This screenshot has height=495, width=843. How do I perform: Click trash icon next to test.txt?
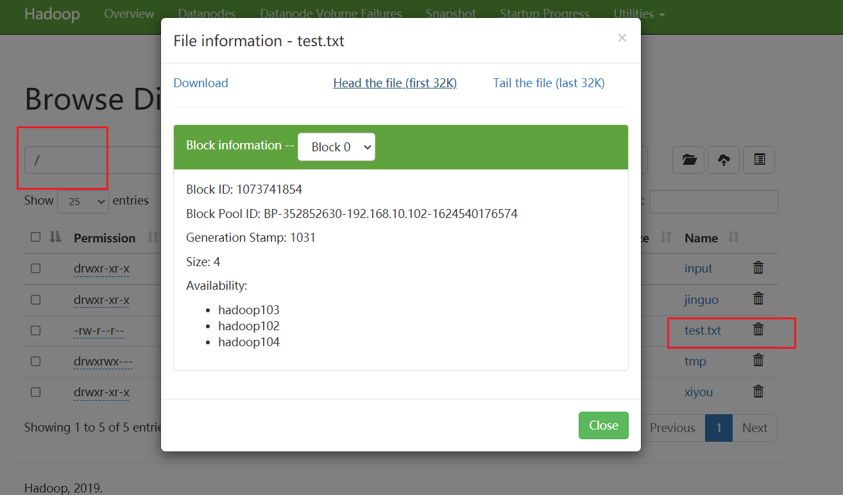pos(758,330)
